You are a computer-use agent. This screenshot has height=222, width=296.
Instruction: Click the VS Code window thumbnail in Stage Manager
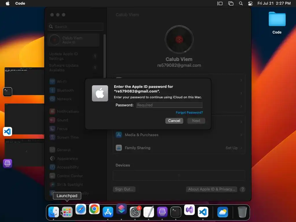(x=24, y=119)
